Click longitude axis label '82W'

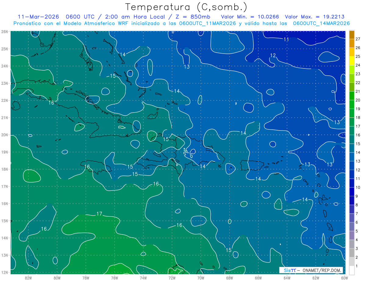[28, 277]
